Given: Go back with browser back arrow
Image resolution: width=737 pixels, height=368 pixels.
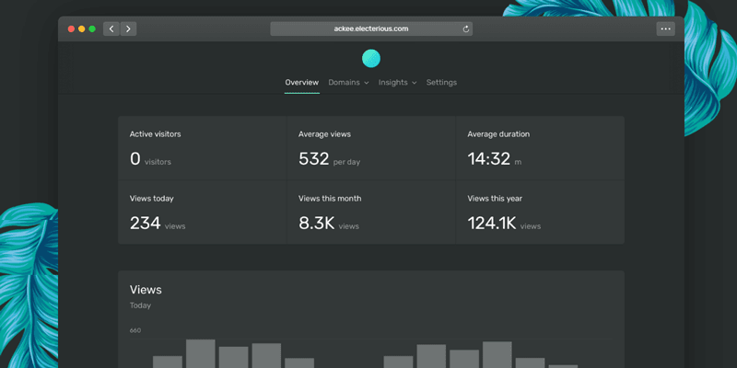Looking at the screenshot, I should point(111,29).
